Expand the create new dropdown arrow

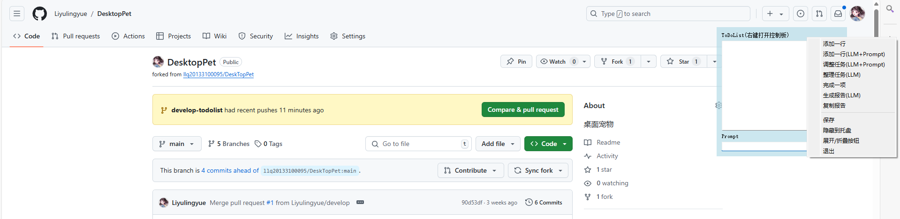781,14
